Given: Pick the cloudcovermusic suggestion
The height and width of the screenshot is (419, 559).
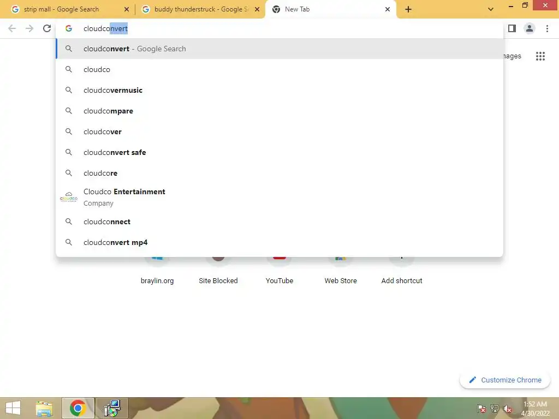Looking at the screenshot, I should pos(279,90).
